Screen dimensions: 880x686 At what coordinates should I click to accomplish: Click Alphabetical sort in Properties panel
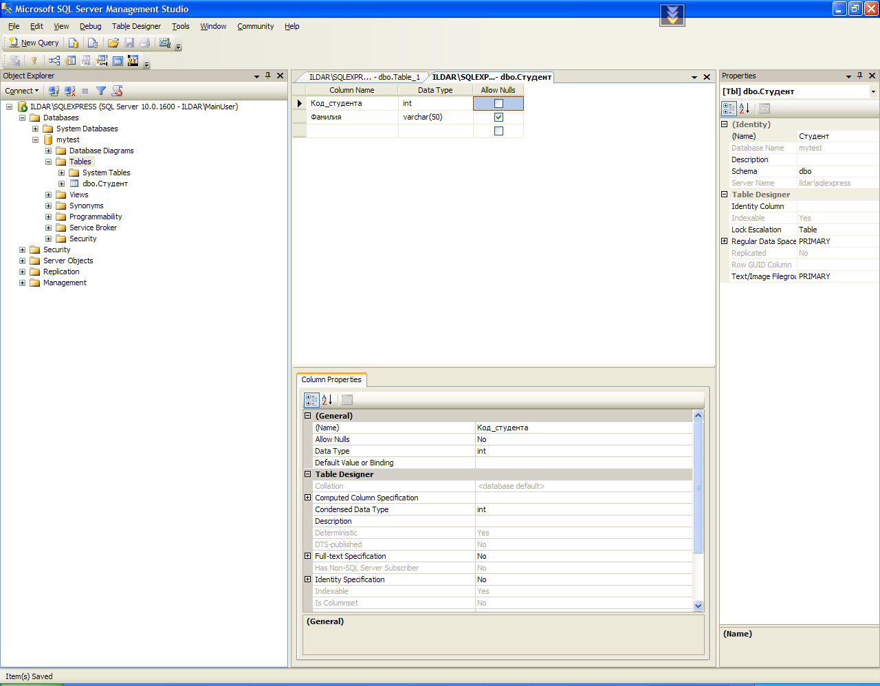745,109
